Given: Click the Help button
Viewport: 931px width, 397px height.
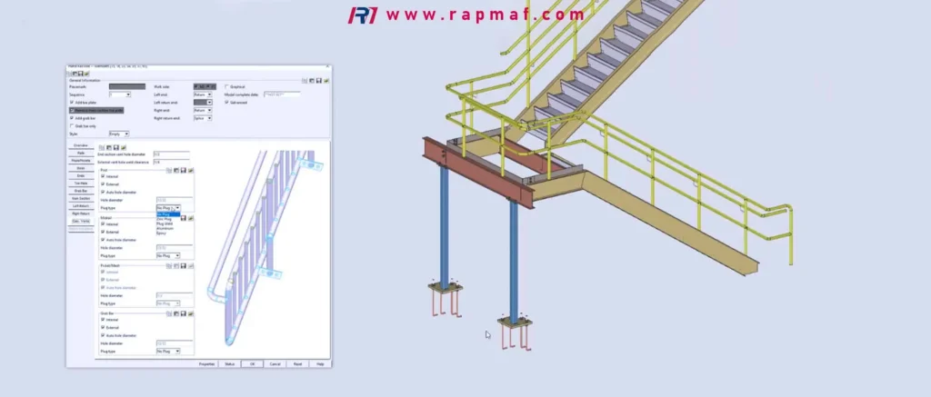Looking at the screenshot, I should click(320, 363).
